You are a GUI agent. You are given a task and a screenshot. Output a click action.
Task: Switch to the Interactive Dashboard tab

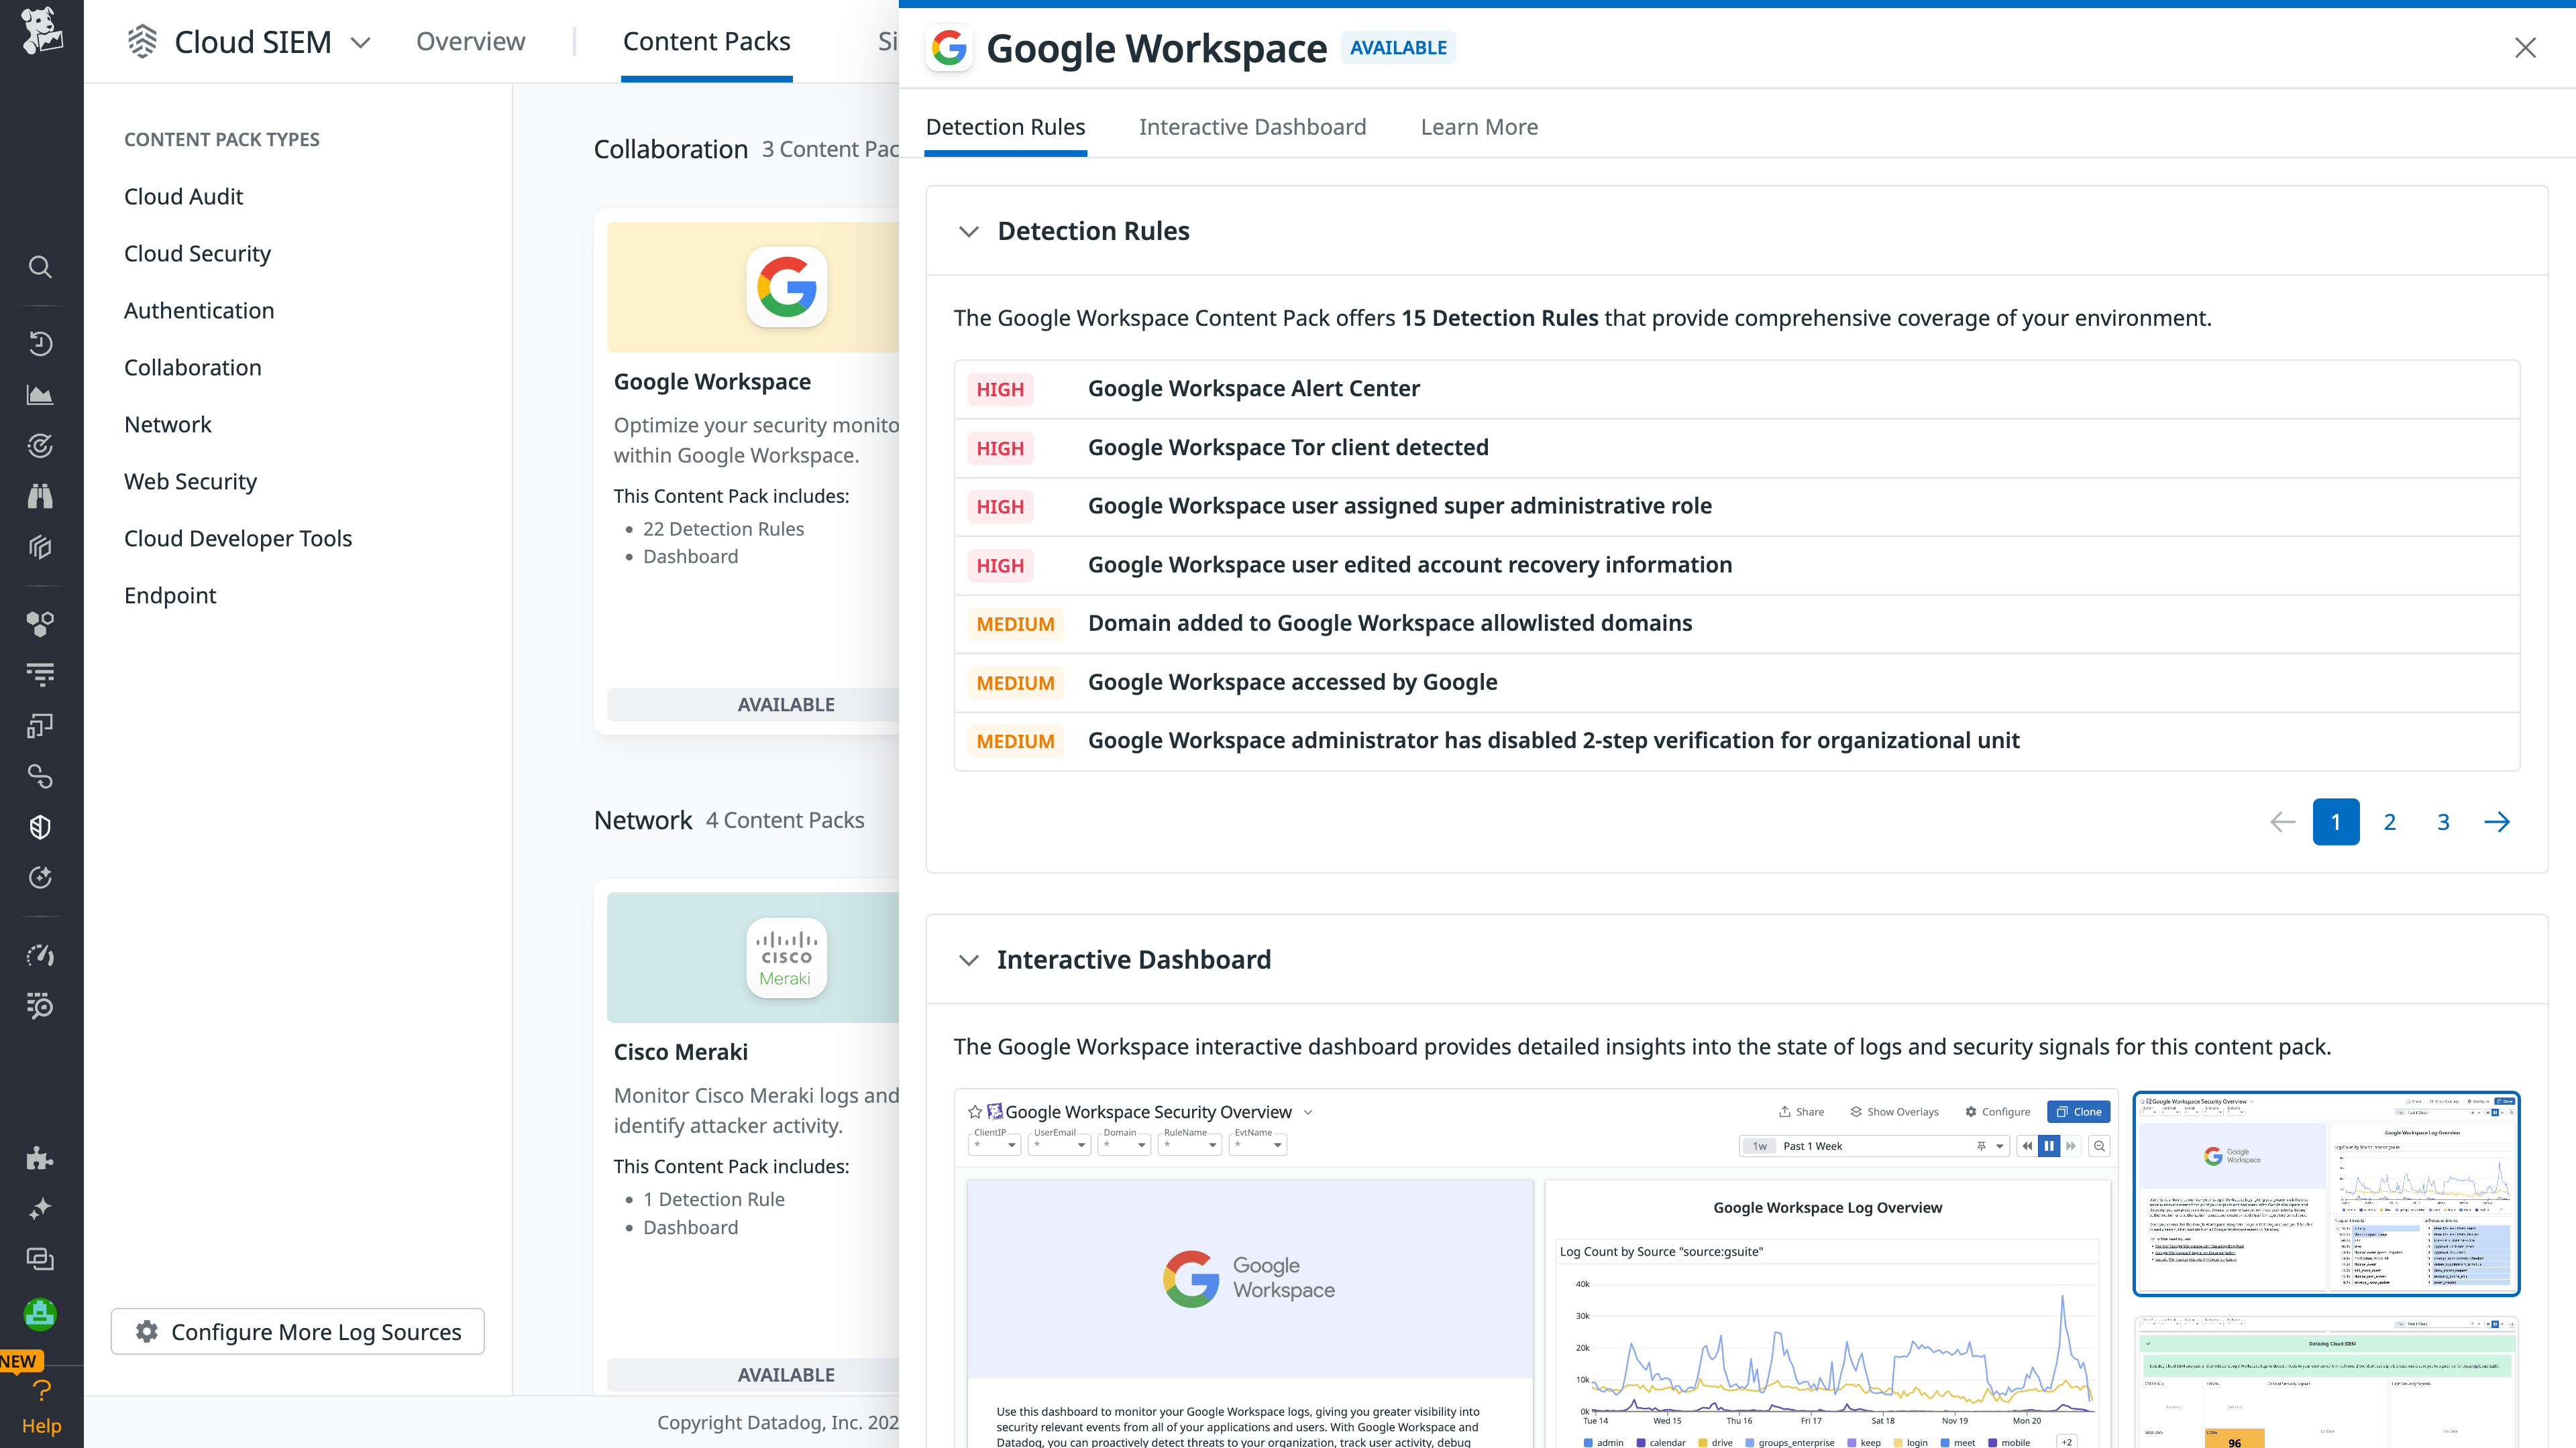tap(1252, 127)
